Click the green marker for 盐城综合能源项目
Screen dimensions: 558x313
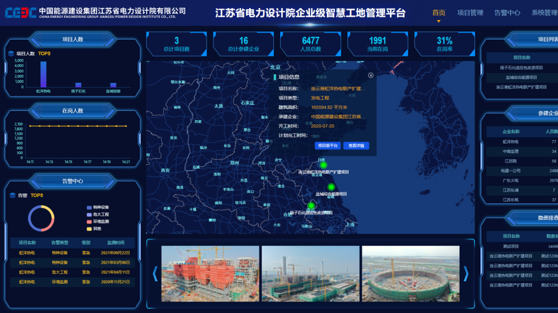click(x=331, y=187)
